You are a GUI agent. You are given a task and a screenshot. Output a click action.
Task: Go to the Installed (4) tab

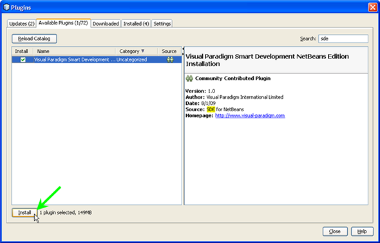click(x=136, y=24)
